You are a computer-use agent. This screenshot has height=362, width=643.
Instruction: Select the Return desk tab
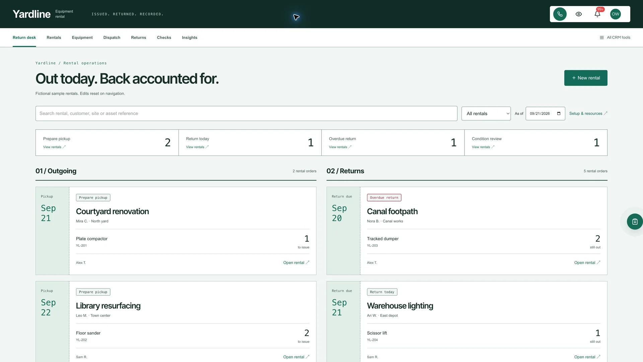point(24,38)
